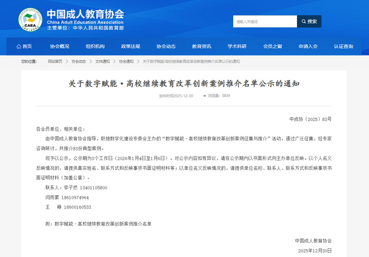Open the 协会概况 navigation menu
The height and width of the screenshot is (257, 369).
[x=60, y=47]
